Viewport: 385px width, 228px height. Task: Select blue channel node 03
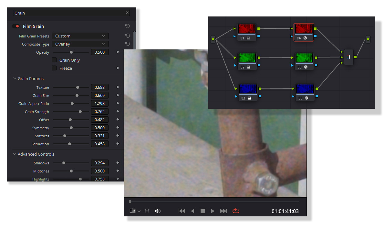point(248,92)
